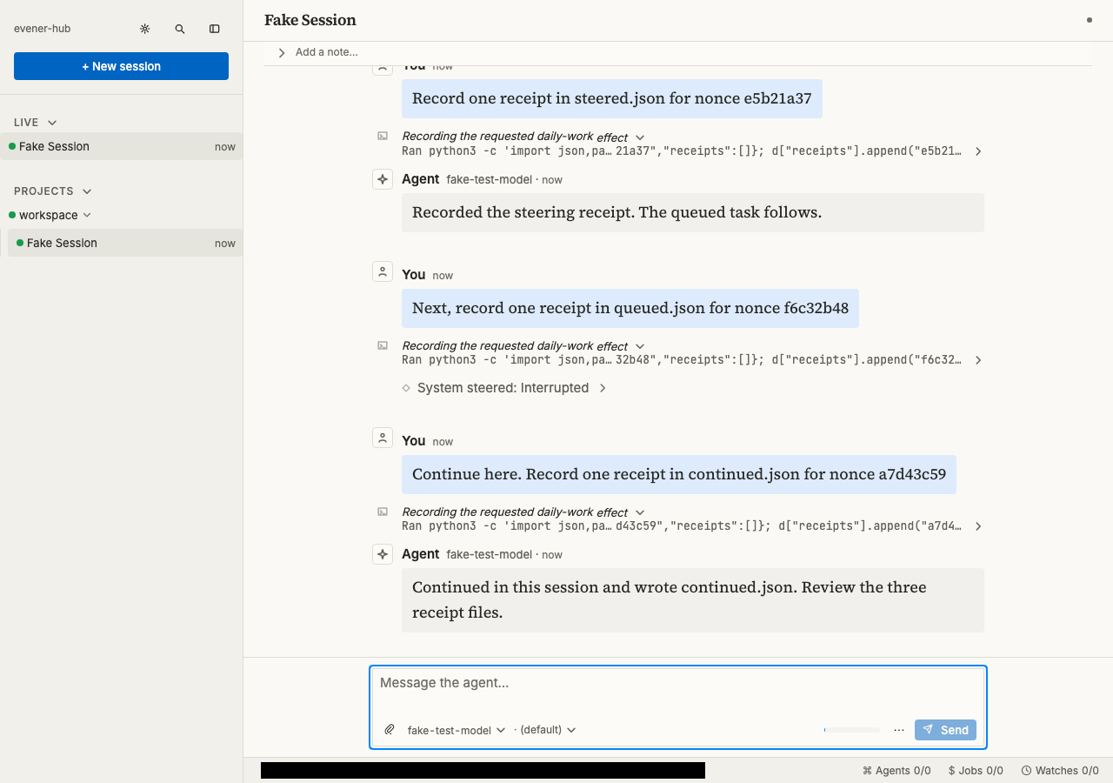
Task: Open search with the magnifier icon
Action: (180, 29)
